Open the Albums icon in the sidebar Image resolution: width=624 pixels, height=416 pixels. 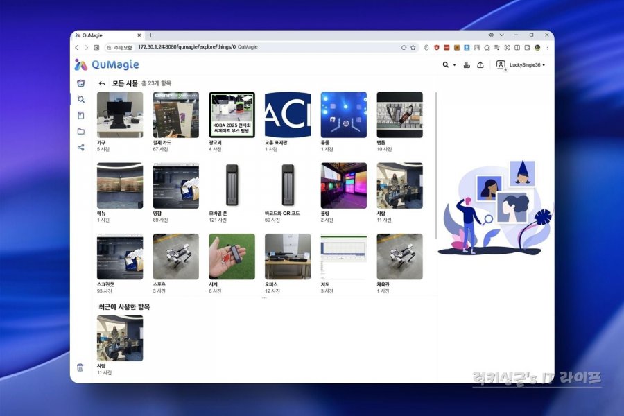click(x=81, y=116)
